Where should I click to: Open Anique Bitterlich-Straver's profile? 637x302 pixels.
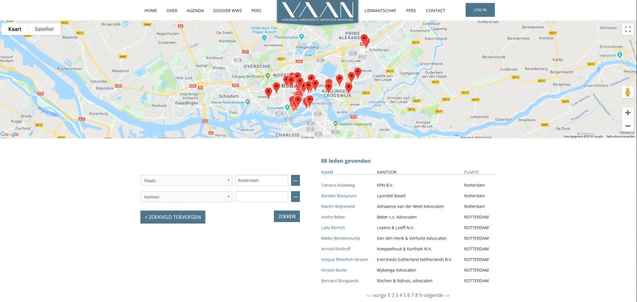click(345, 260)
